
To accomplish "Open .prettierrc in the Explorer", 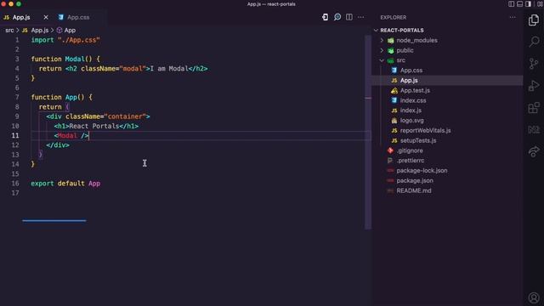I will [411, 161].
